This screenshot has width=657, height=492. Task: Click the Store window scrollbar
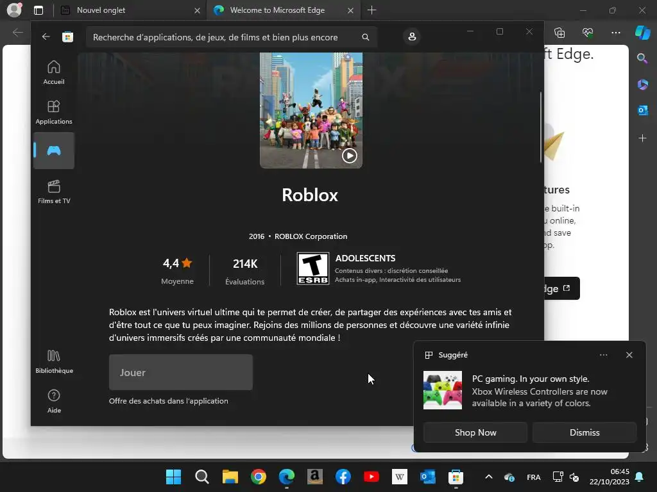click(x=540, y=127)
